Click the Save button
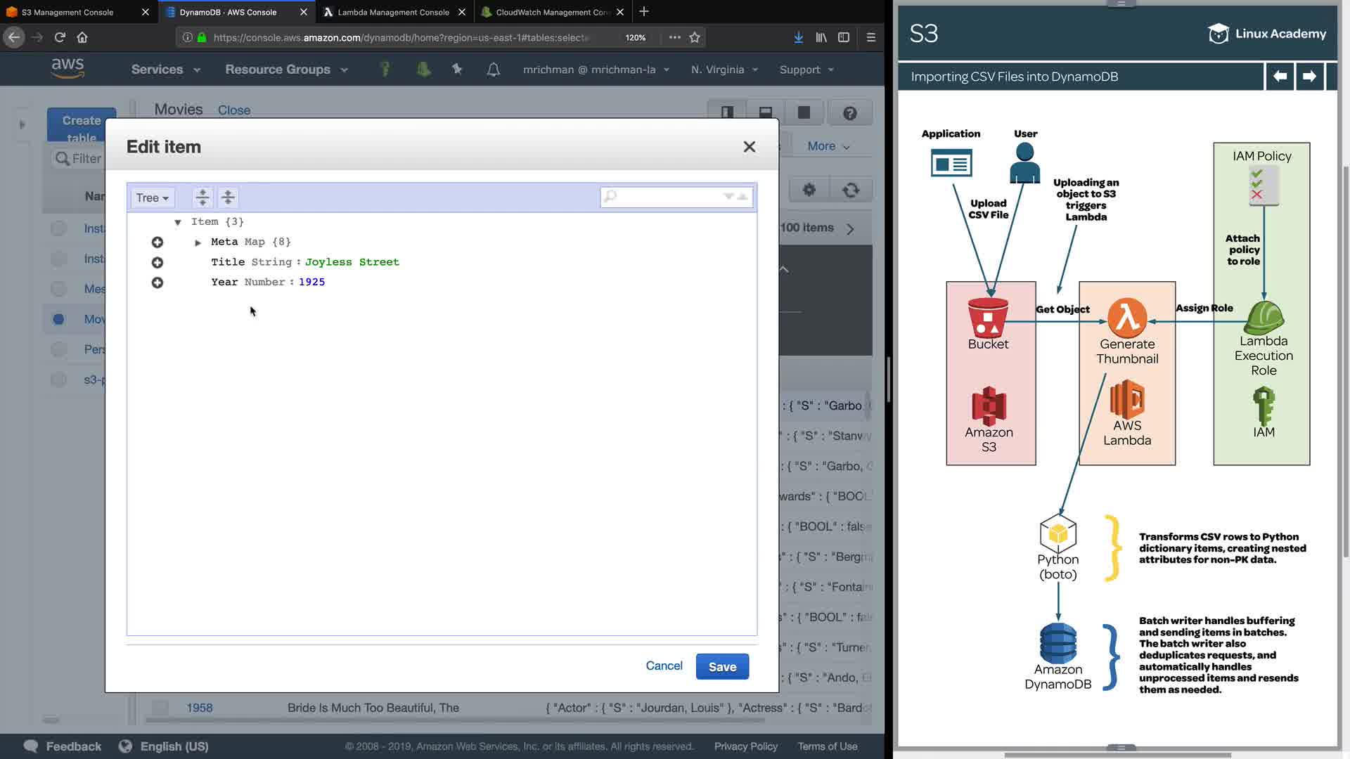This screenshot has width=1350, height=759. click(722, 667)
